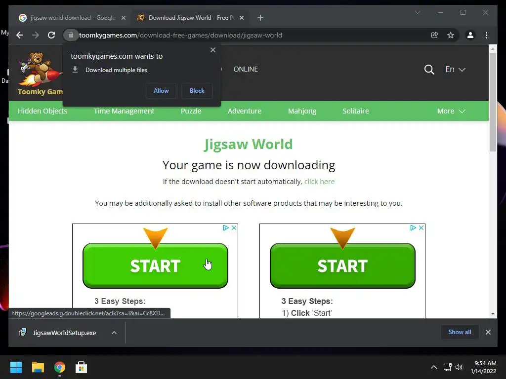Open the Chrome tab search dropdown arrow
This screenshot has width=506, height=379.
(x=417, y=12)
